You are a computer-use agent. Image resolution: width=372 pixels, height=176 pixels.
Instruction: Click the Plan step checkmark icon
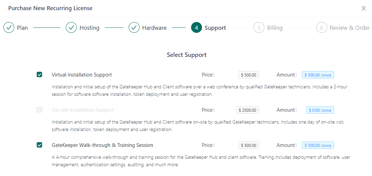click(x=9, y=28)
